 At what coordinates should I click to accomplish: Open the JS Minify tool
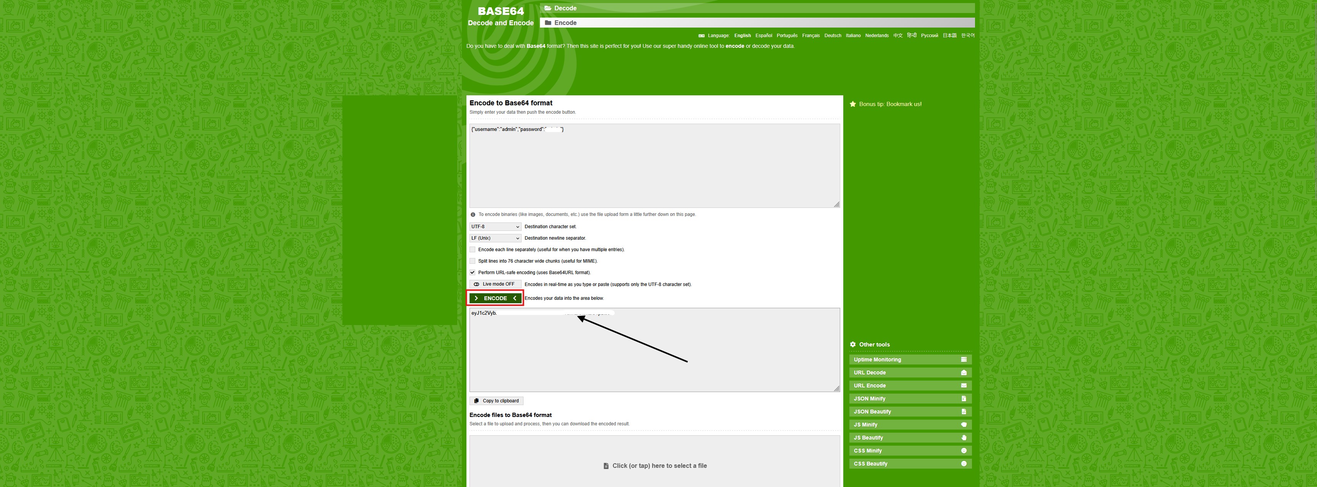tap(910, 425)
